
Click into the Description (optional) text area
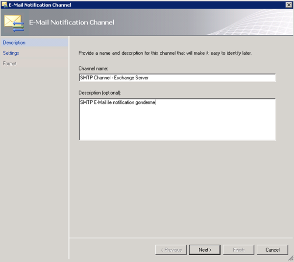pos(177,119)
